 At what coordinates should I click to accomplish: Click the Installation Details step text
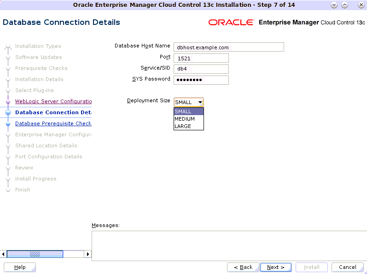click(39, 79)
